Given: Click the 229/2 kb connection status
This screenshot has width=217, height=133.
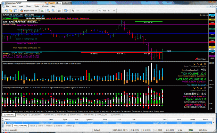Looking at the screenshot, I should 203,130.
